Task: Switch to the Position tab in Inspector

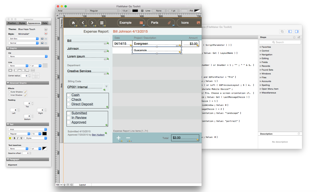Action: [12, 23]
